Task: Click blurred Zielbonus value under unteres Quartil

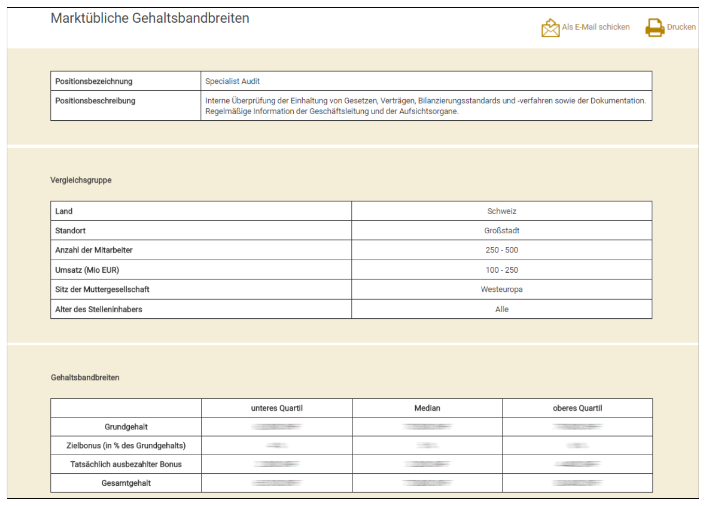Action: 277,445
